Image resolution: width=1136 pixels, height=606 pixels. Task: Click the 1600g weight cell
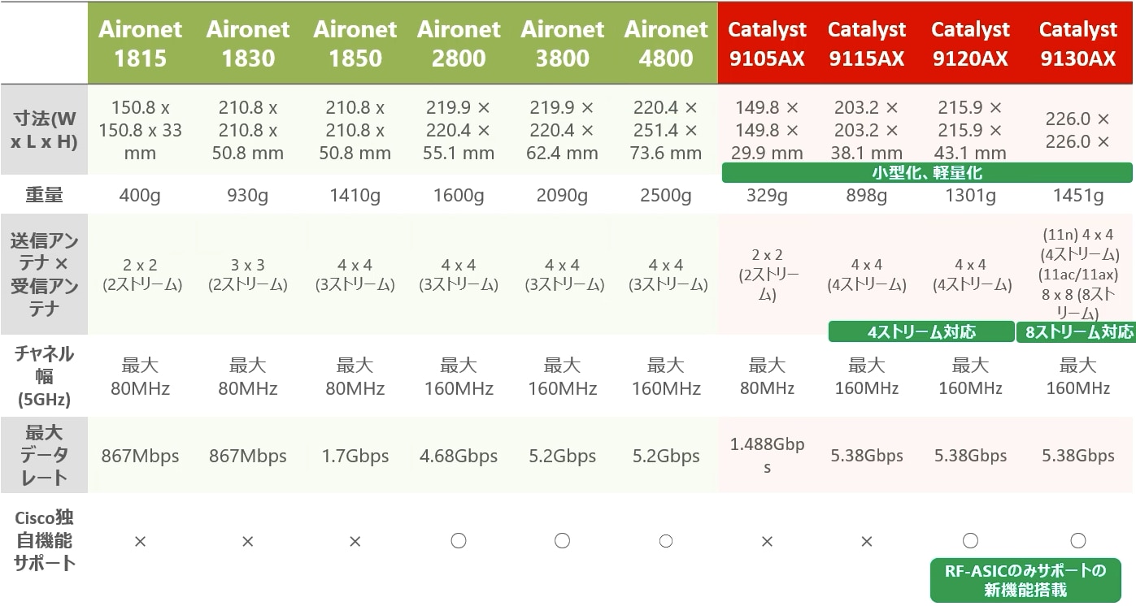(x=459, y=196)
